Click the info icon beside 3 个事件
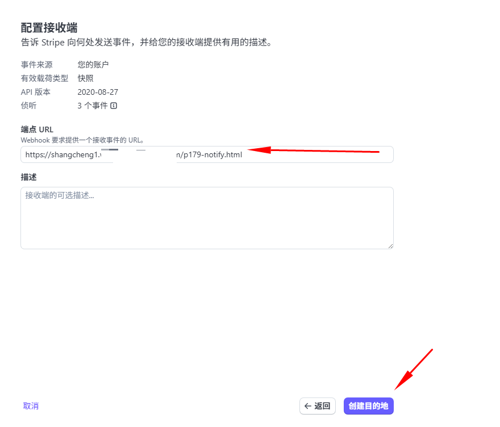The width and height of the screenshot is (500, 427). coord(114,106)
